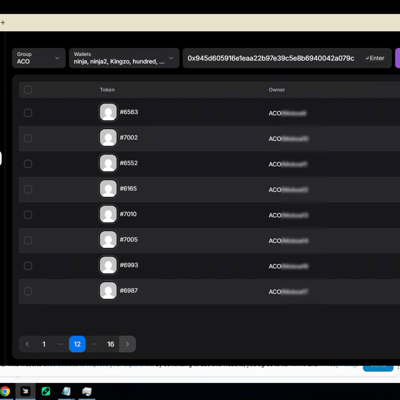Check the box for token #6563
Image resolution: width=400 pixels, height=400 pixels.
pyautogui.click(x=28, y=113)
